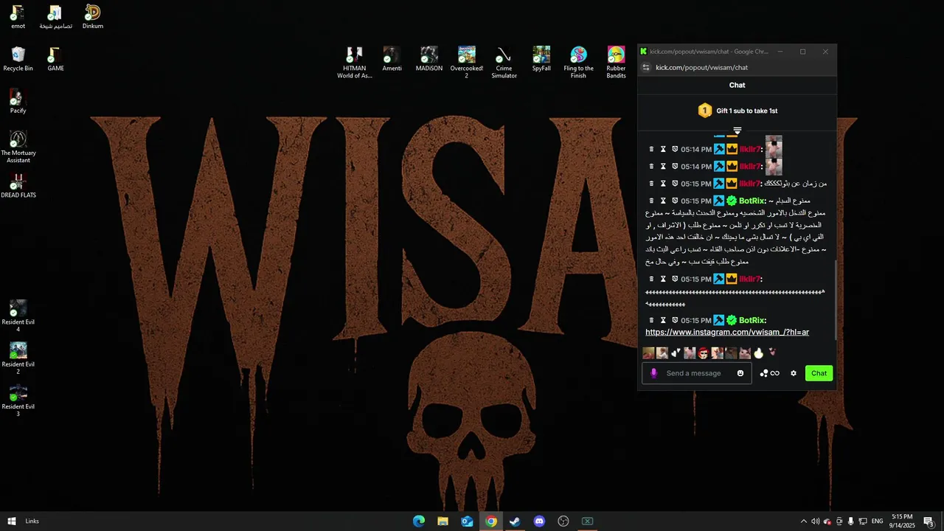
Task: Select the Recycle Bin on desktop
Action: [18, 60]
